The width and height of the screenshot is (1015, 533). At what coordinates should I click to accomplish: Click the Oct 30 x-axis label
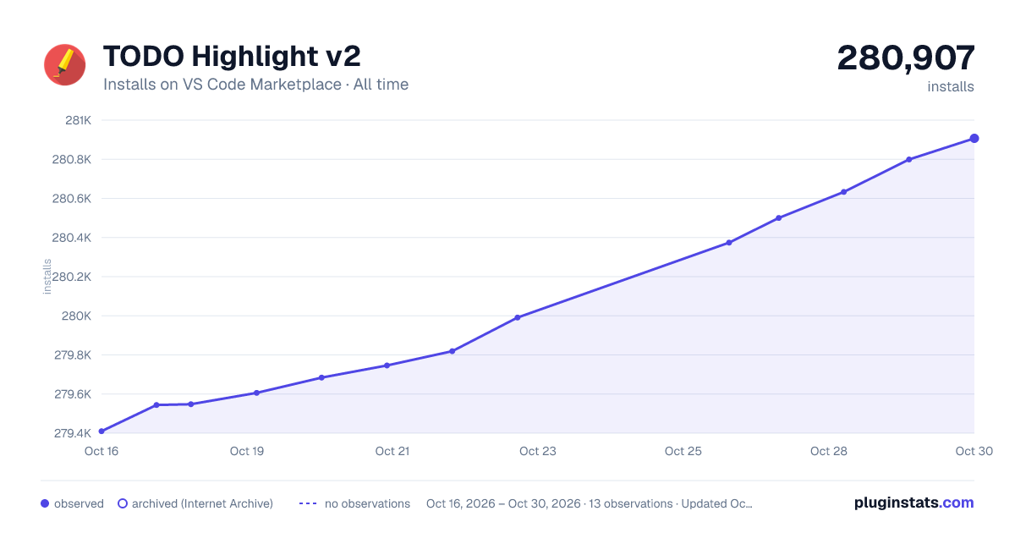point(973,451)
